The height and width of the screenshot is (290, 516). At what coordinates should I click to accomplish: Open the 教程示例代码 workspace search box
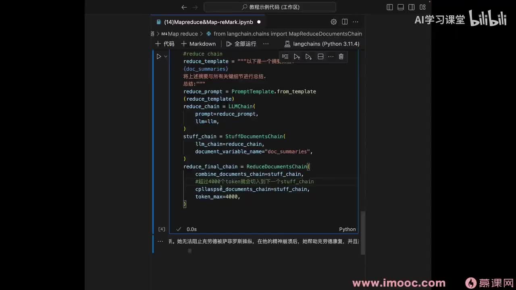pyautogui.click(x=270, y=7)
